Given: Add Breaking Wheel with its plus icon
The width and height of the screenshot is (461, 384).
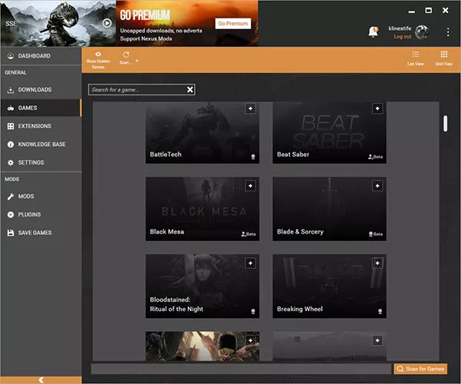Looking at the screenshot, I should 377,263.
